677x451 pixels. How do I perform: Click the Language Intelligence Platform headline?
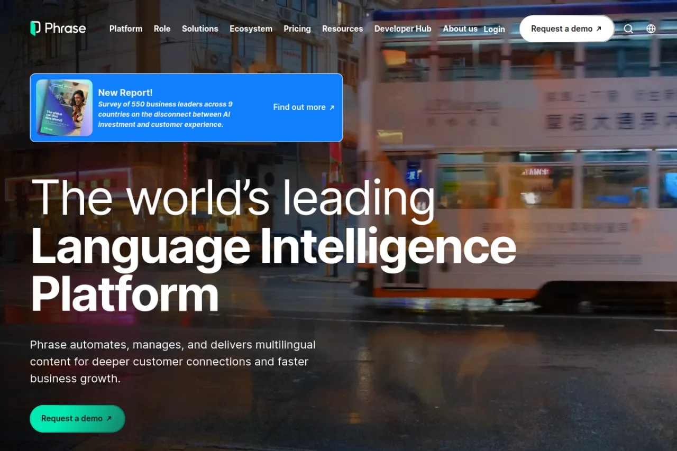point(273,270)
